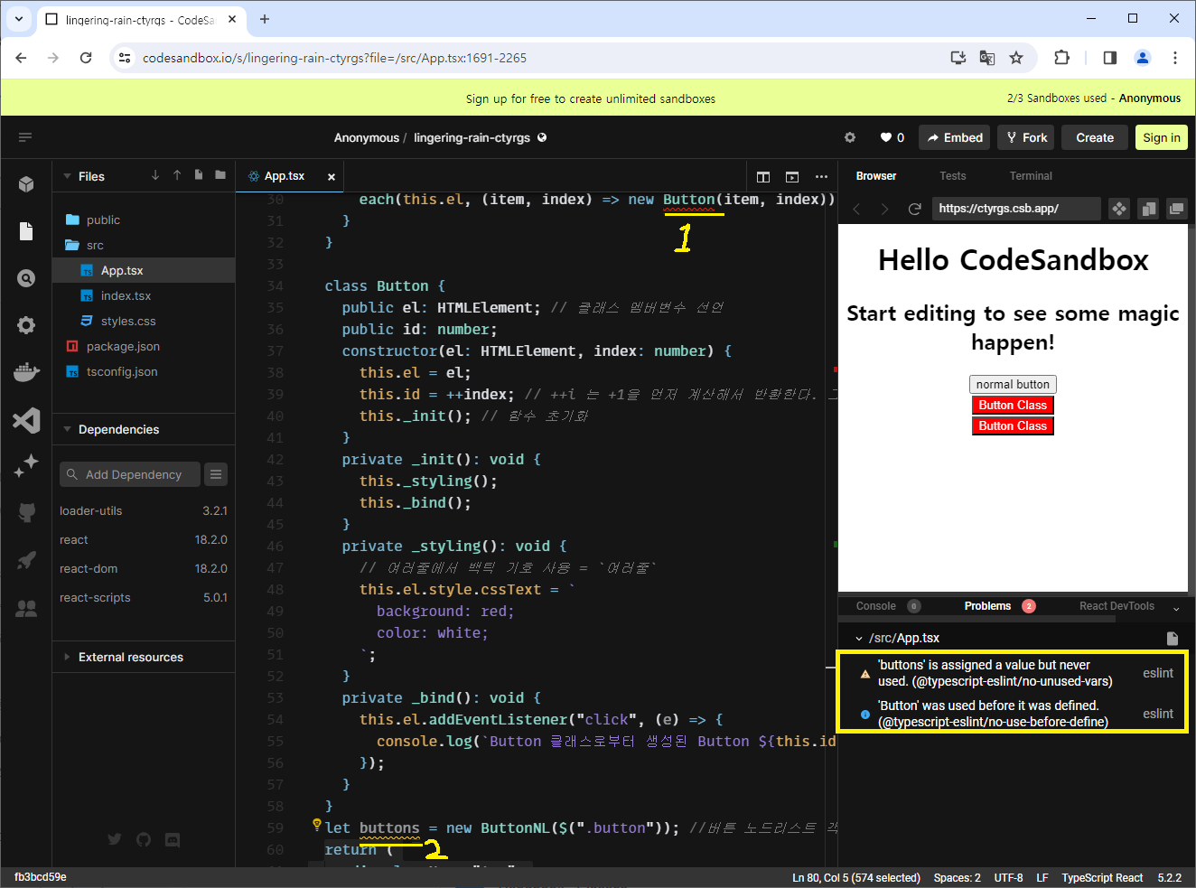1196x888 pixels.
Task: Click the download arrow in Files header
Action: pos(155,175)
